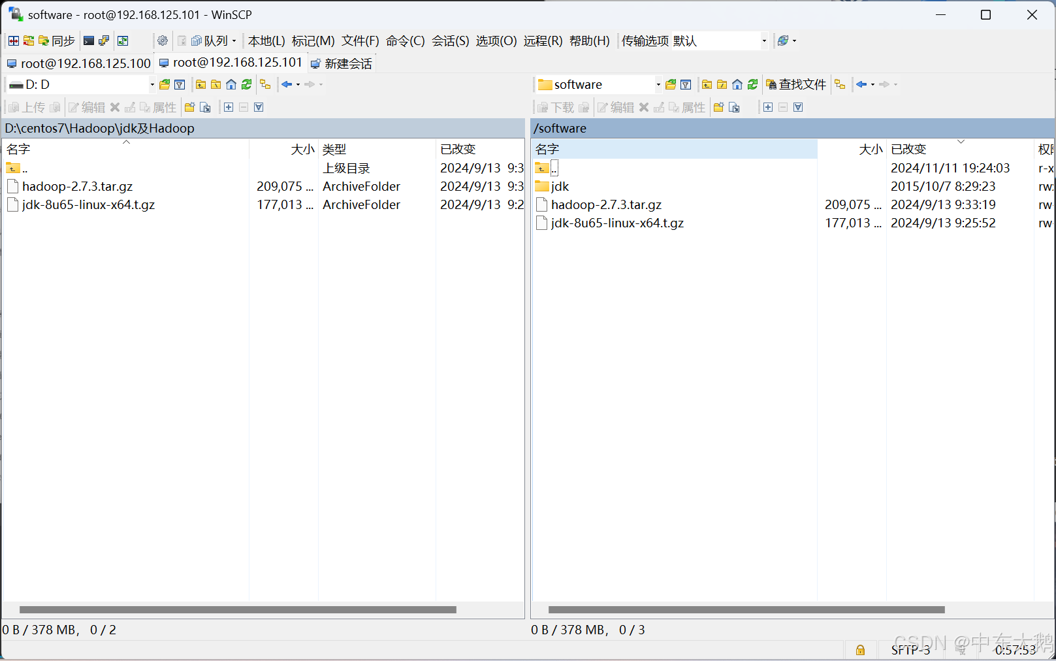This screenshot has height=661, width=1056.
Task: Click local select files plus icon
Action: [x=229, y=107]
